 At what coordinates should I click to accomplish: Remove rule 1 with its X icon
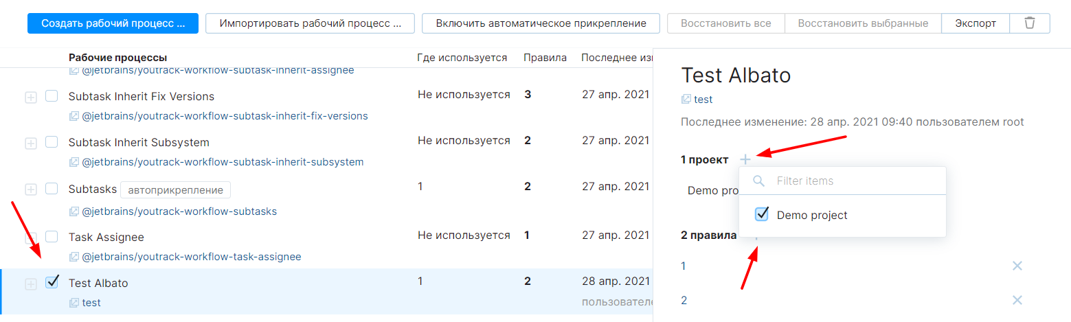coord(1017,266)
